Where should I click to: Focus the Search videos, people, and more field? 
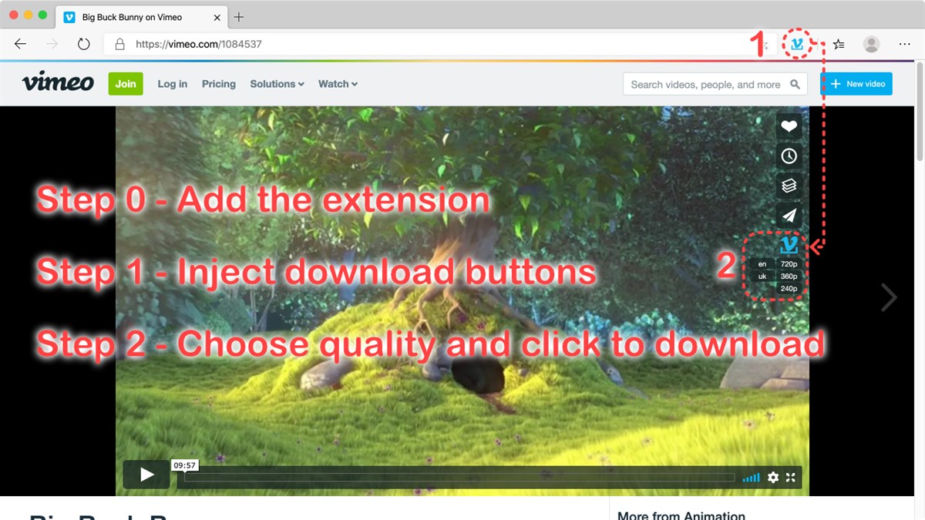pos(715,85)
